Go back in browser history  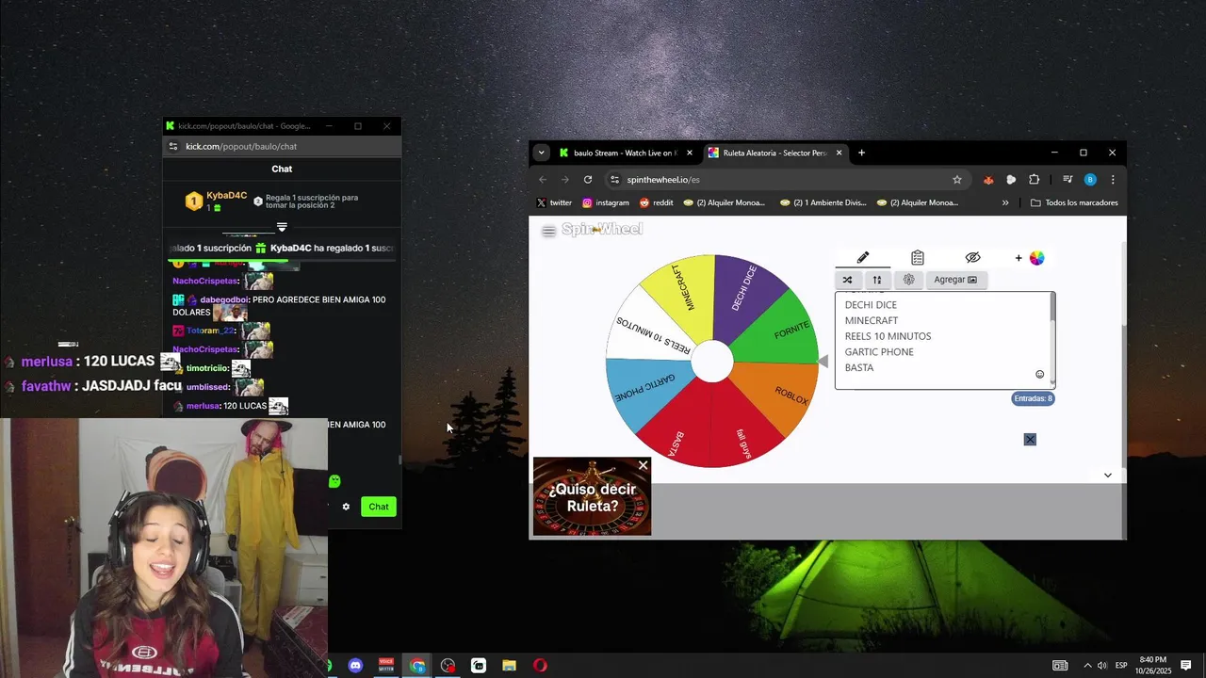[x=543, y=180]
